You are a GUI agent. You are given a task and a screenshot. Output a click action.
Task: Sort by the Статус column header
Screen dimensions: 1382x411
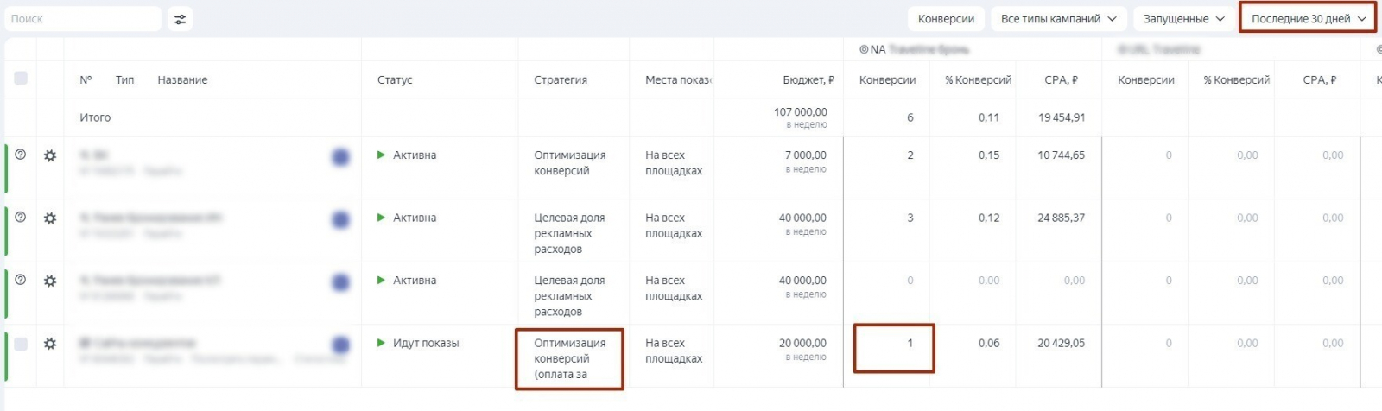click(x=395, y=80)
